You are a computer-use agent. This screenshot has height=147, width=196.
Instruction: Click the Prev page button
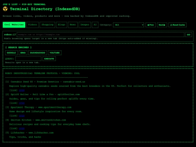(x=151, y=25)
